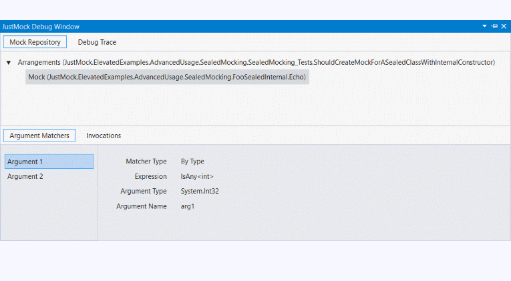Click the IsAny<int> expression value
Viewport: 511px width, 281px height.
click(x=197, y=176)
